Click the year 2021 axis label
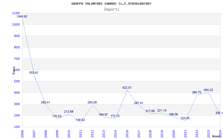 tap(185, 133)
